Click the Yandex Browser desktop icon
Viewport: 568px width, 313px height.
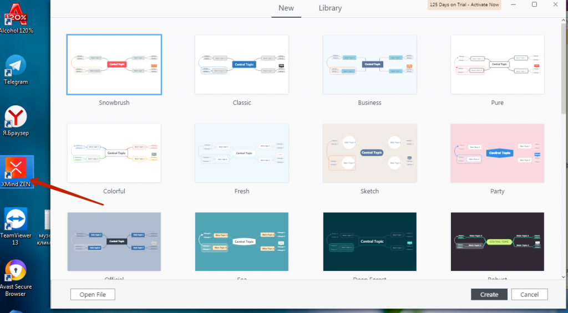16,117
